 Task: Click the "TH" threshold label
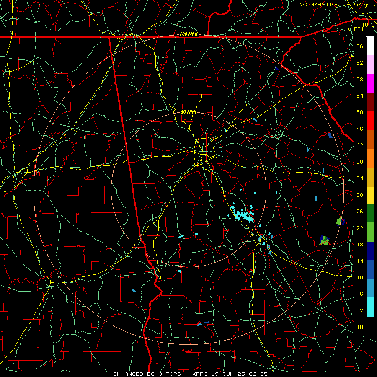pos(360,327)
